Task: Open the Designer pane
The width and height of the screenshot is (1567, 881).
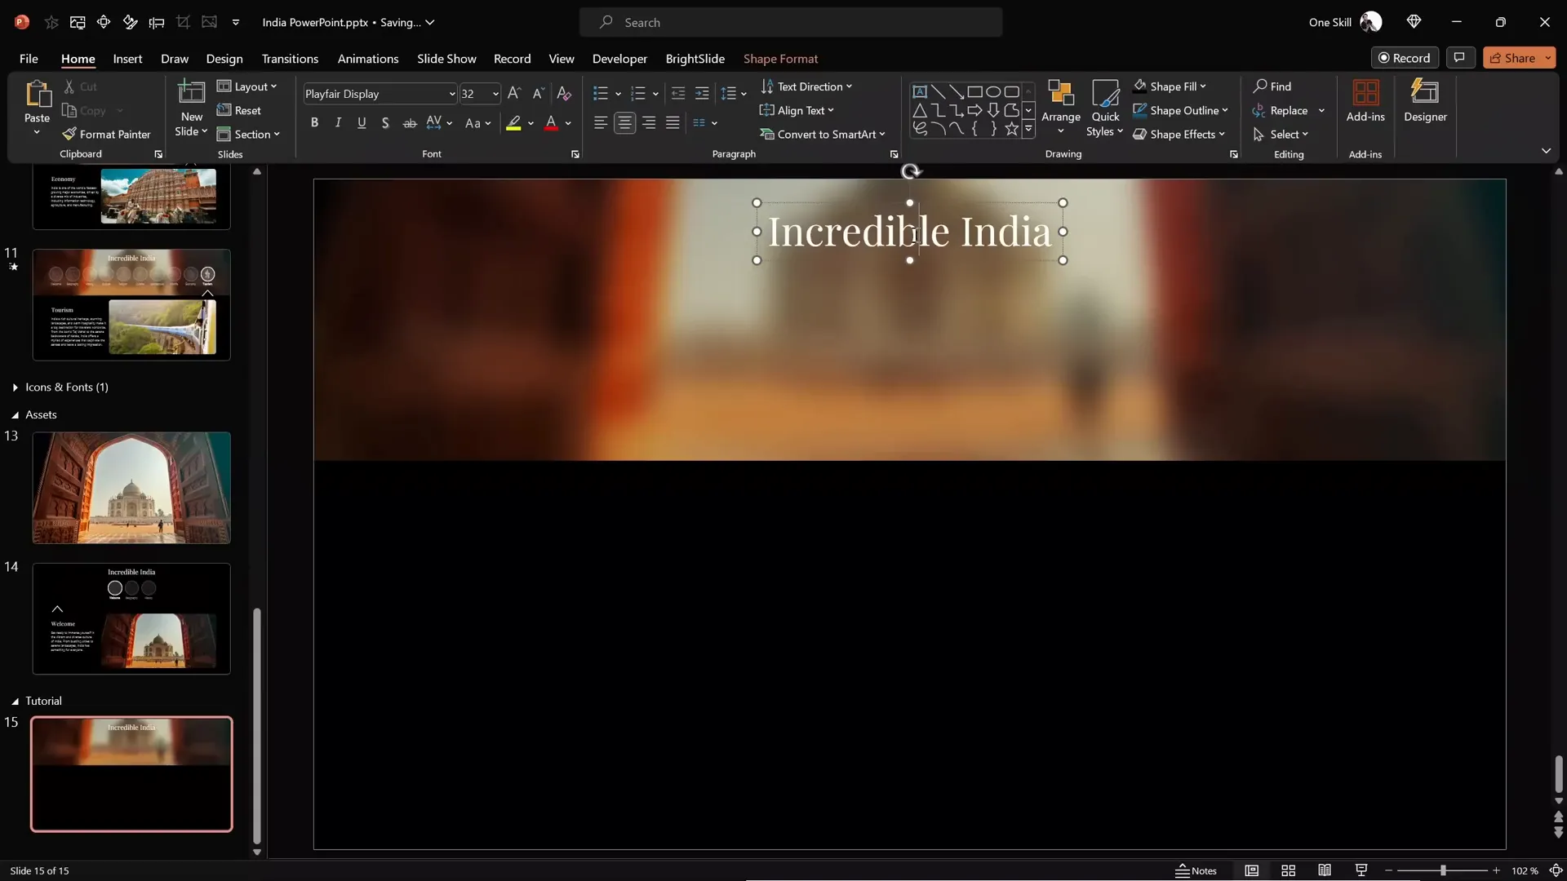Action: (1425, 101)
